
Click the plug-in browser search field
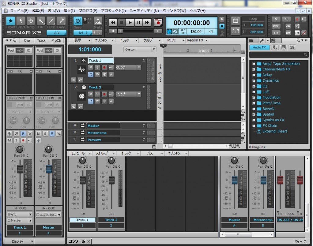tap(278, 55)
